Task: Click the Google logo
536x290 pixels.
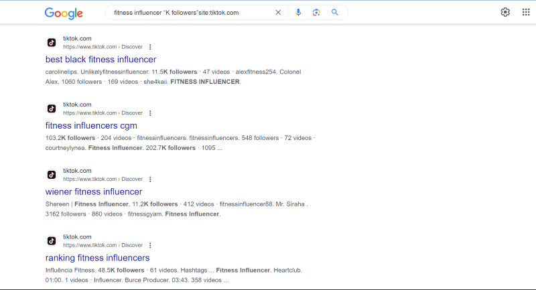Action: coord(64,13)
